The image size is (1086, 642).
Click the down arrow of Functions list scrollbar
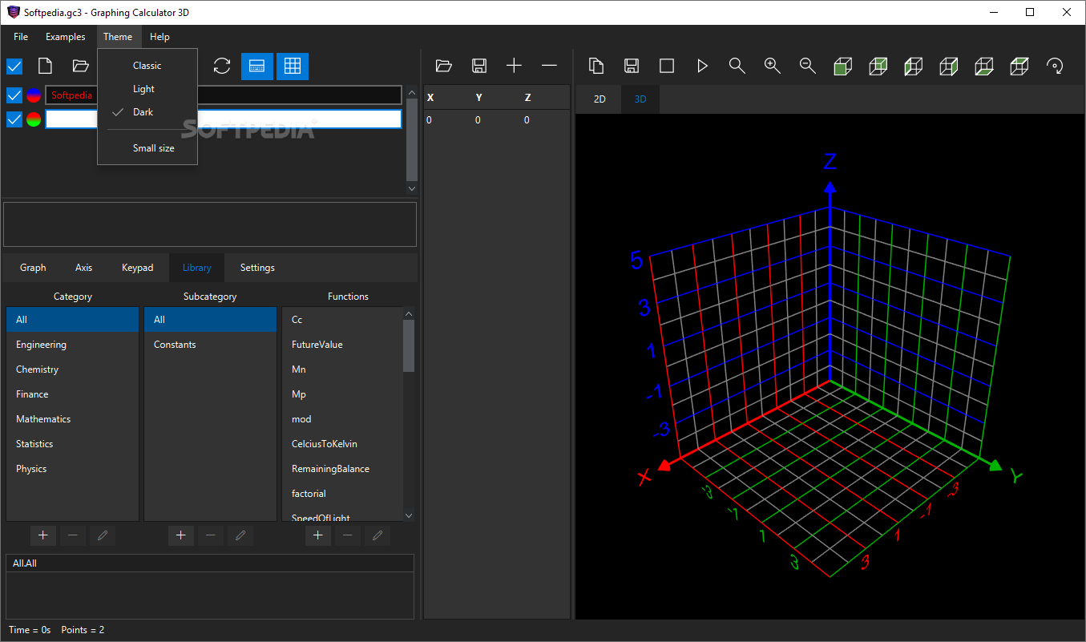coord(409,515)
